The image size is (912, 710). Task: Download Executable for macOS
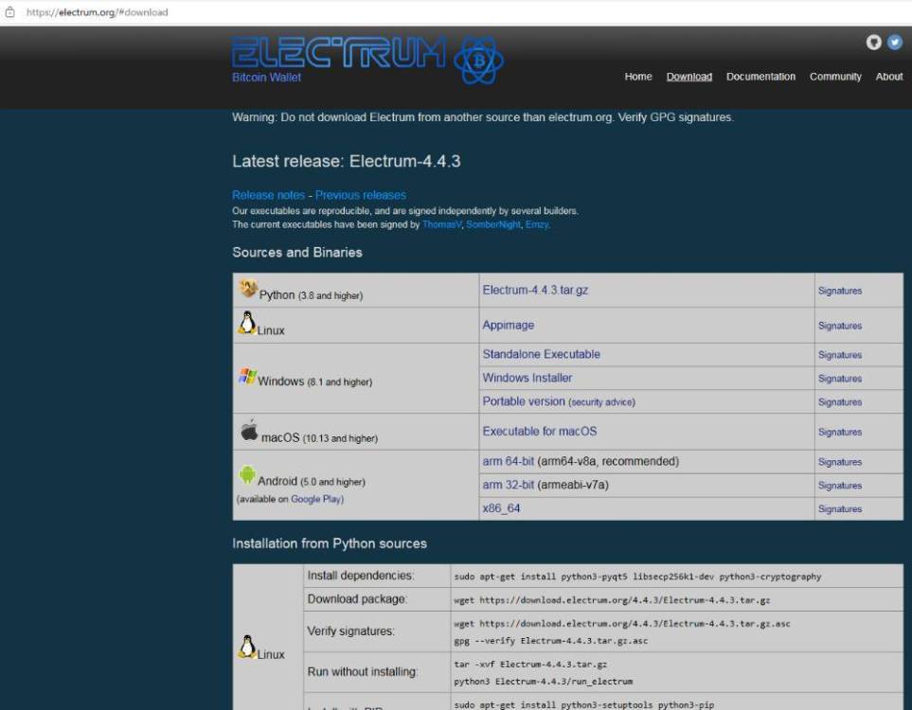point(539,432)
